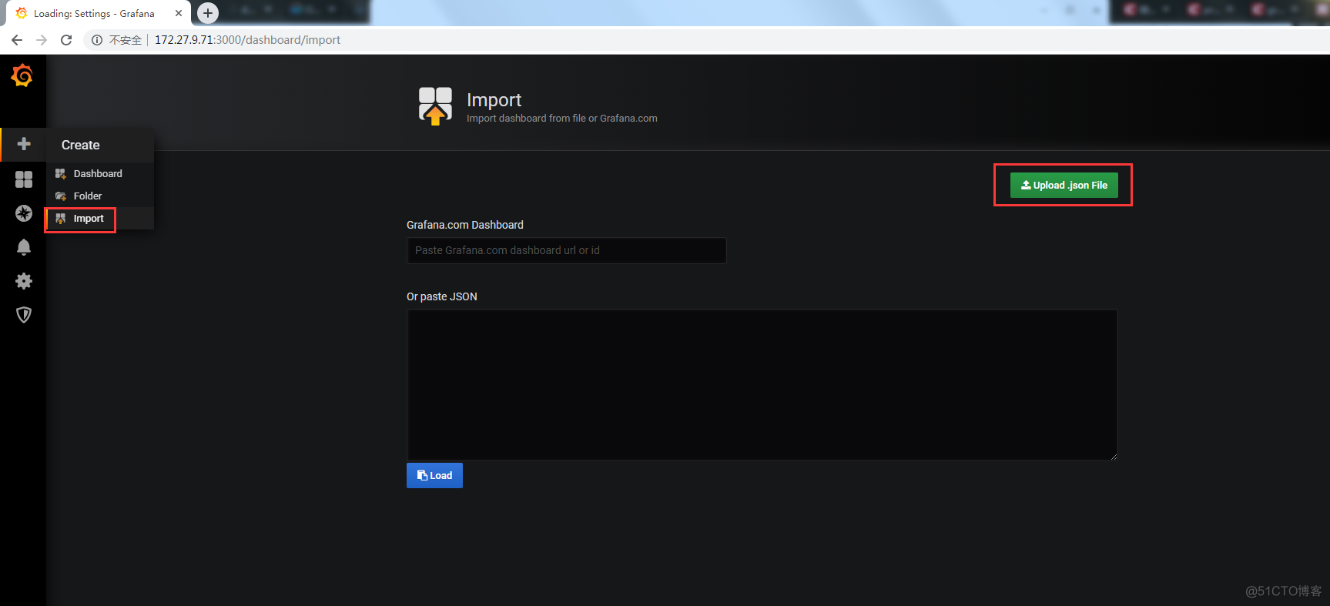Reload the page with the refresh icon
Viewport: 1330px width, 606px height.
66,40
